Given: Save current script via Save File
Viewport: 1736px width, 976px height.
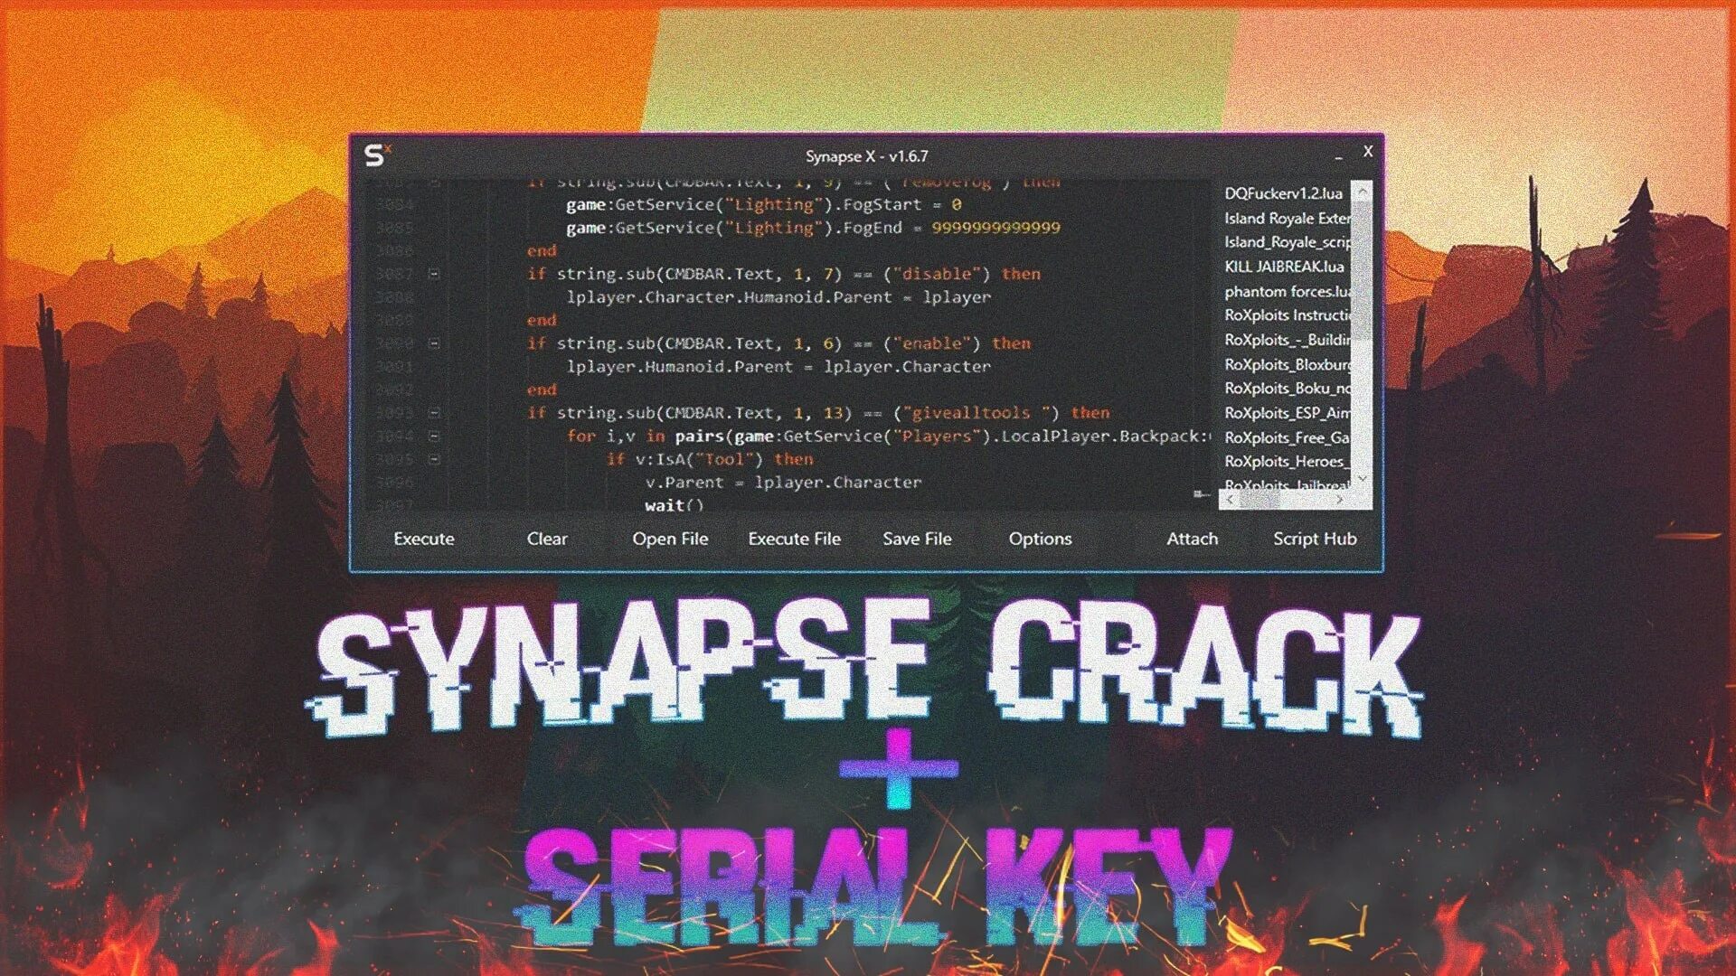Looking at the screenshot, I should (x=917, y=539).
